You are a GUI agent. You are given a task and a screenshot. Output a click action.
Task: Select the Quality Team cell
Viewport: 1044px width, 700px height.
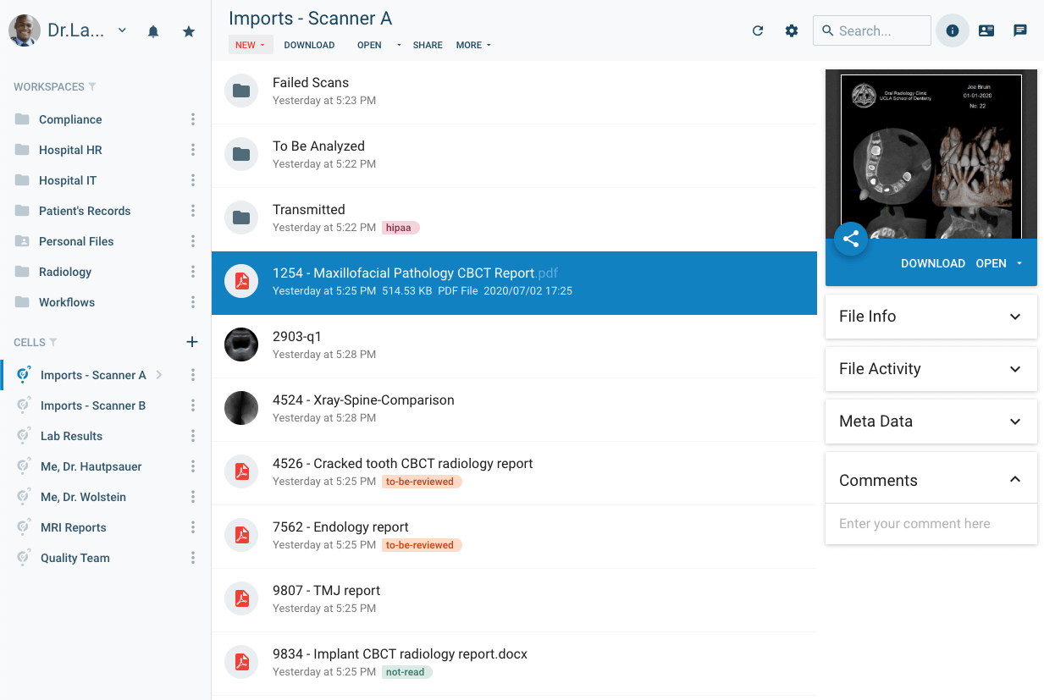tap(75, 558)
